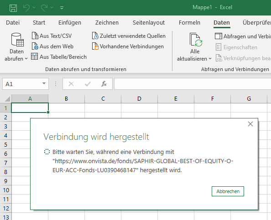
Task: Select column C header
Action: (103, 99)
